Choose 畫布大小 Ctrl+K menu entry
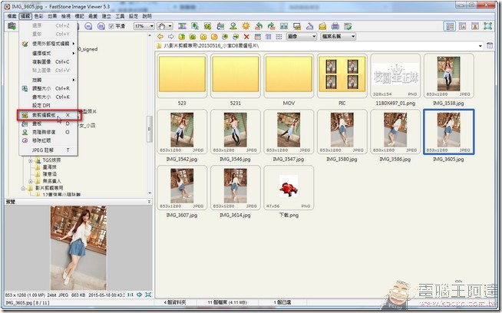The image size is (502, 313). coord(48,97)
